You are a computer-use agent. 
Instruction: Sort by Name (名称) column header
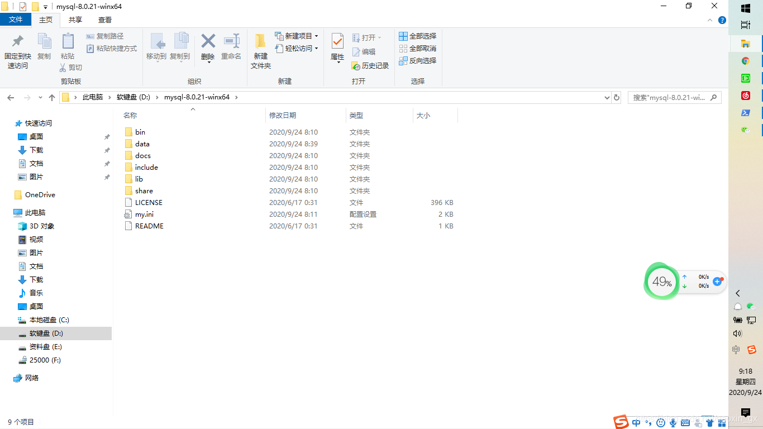click(x=130, y=116)
